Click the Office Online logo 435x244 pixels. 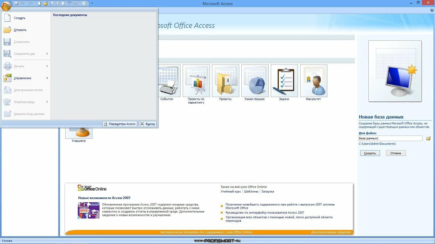(92, 188)
